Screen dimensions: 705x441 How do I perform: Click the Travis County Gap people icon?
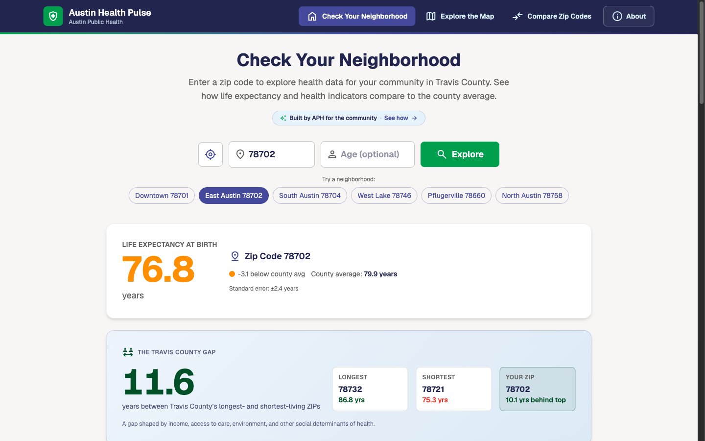pos(128,352)
